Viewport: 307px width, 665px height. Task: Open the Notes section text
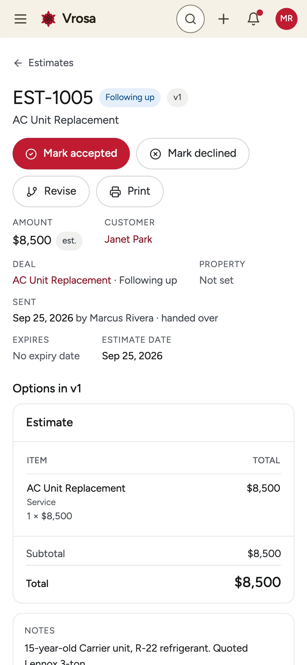point(153,648)
